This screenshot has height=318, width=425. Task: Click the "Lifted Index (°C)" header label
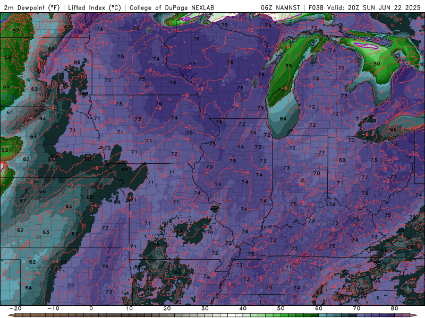(x=95, y=7)
